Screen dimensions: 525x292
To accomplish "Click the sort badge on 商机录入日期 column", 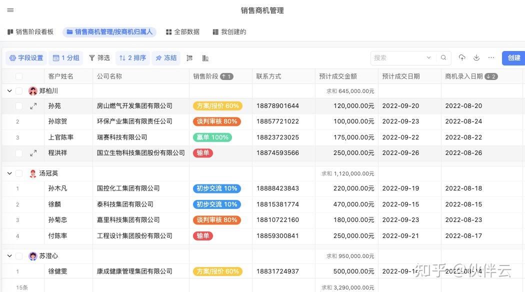I will [x=491, y=76].
